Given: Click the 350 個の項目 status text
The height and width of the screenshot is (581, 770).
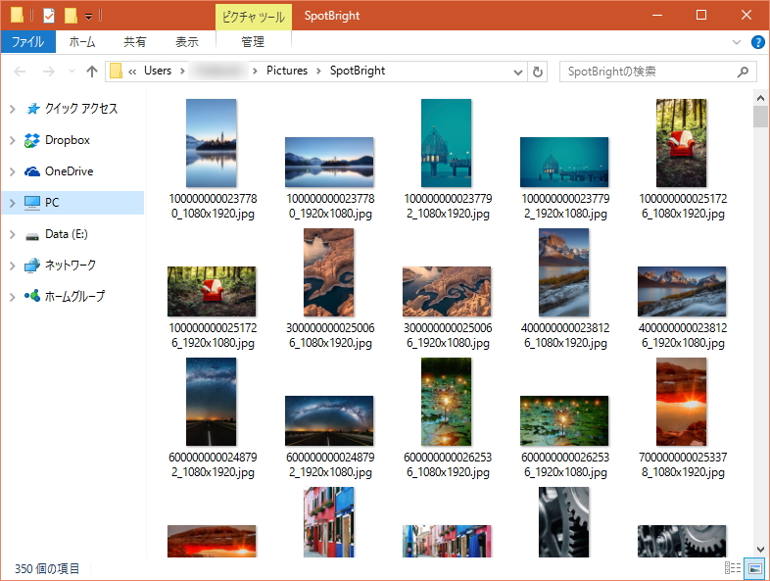Looking at the screenshot, I should click(47, 568).
